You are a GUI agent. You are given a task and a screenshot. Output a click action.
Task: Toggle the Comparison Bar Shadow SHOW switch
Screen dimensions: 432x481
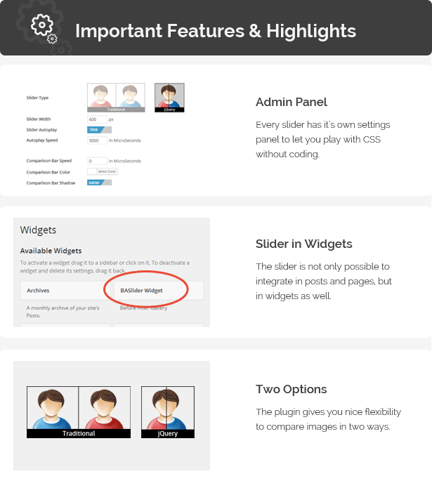99,183
